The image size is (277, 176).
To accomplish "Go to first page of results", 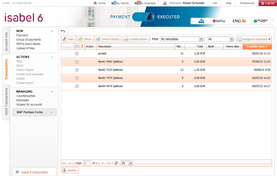I will 64,163.
